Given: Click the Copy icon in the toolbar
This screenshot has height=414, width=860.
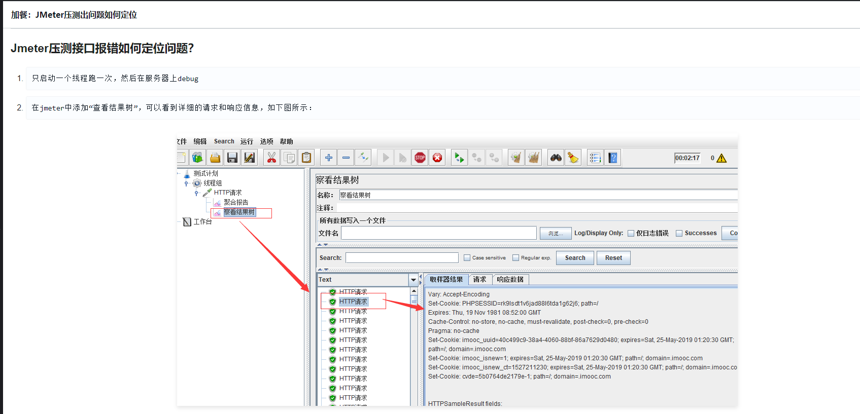Looking at the screenshot, I should pyautogui.click(x=289, y=158).
